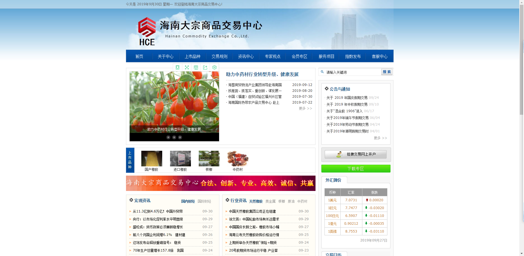Open the 服务项目 navigation item
524x256 pixels.
(x=326, y=56)
